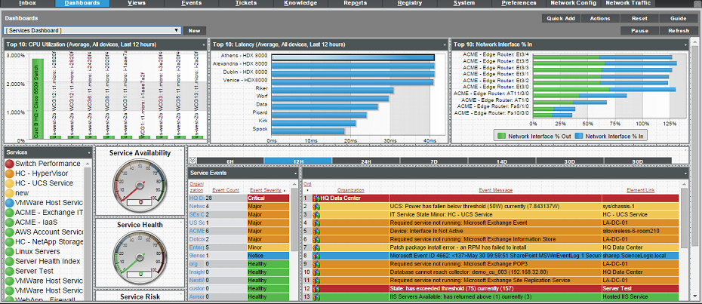The width and height of the screenshot is (702, 304).
Task: Open the CPU Utilization widget options arrow
Action: (x=203, y=45)
